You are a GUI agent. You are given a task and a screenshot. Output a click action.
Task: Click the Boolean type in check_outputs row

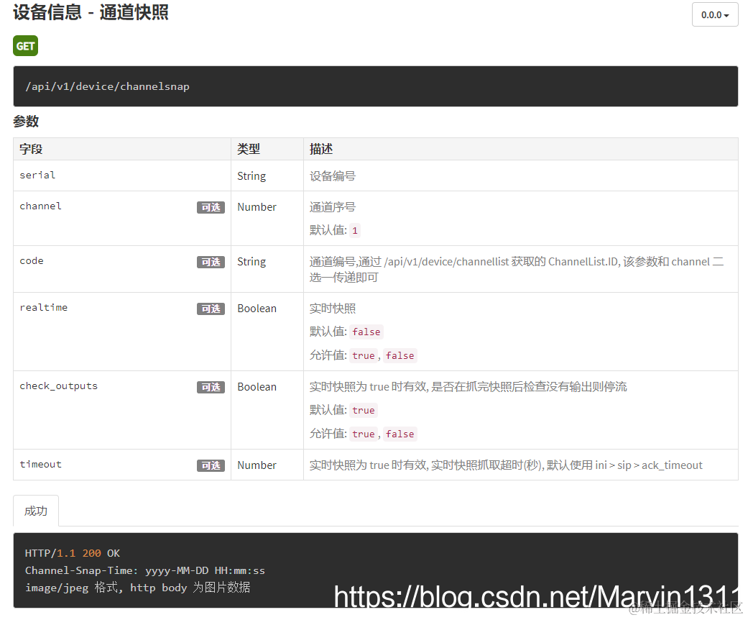tap(257, 387)
